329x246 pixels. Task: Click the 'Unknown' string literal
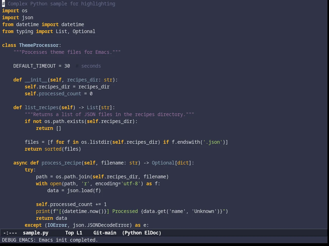tap(204, 211)
